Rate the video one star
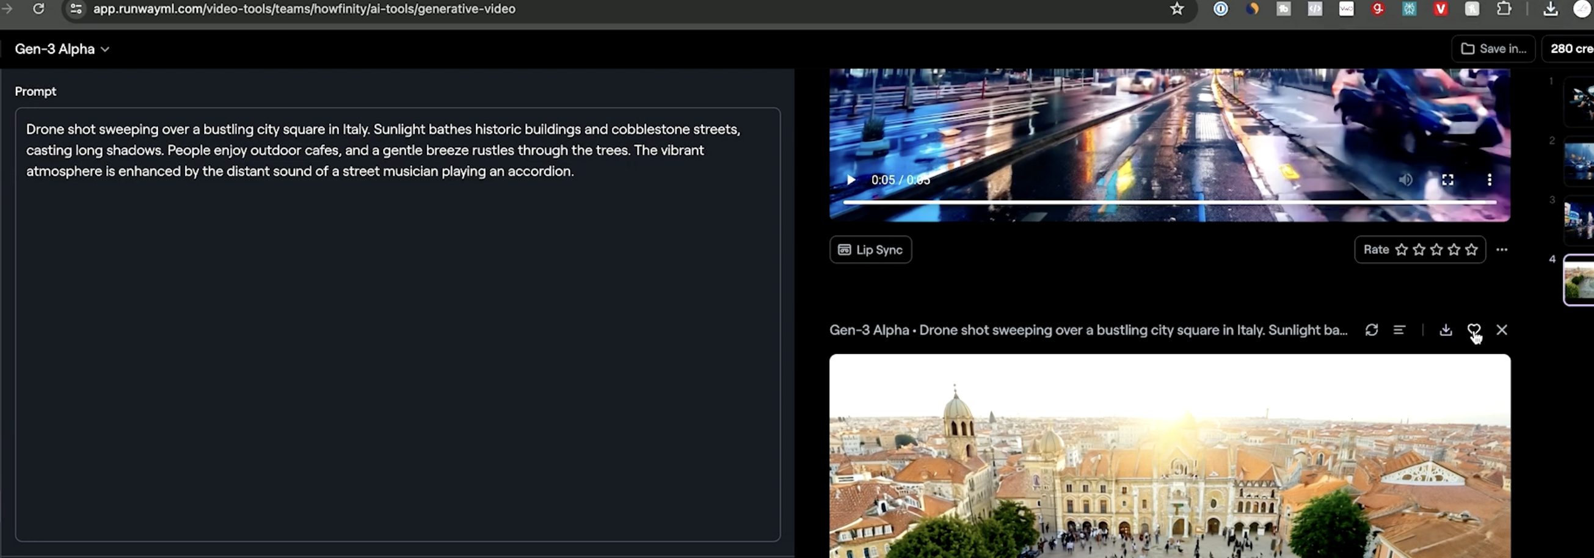Image resolution: width=1594 pixels, height=558 pixels. [1402, 249]
